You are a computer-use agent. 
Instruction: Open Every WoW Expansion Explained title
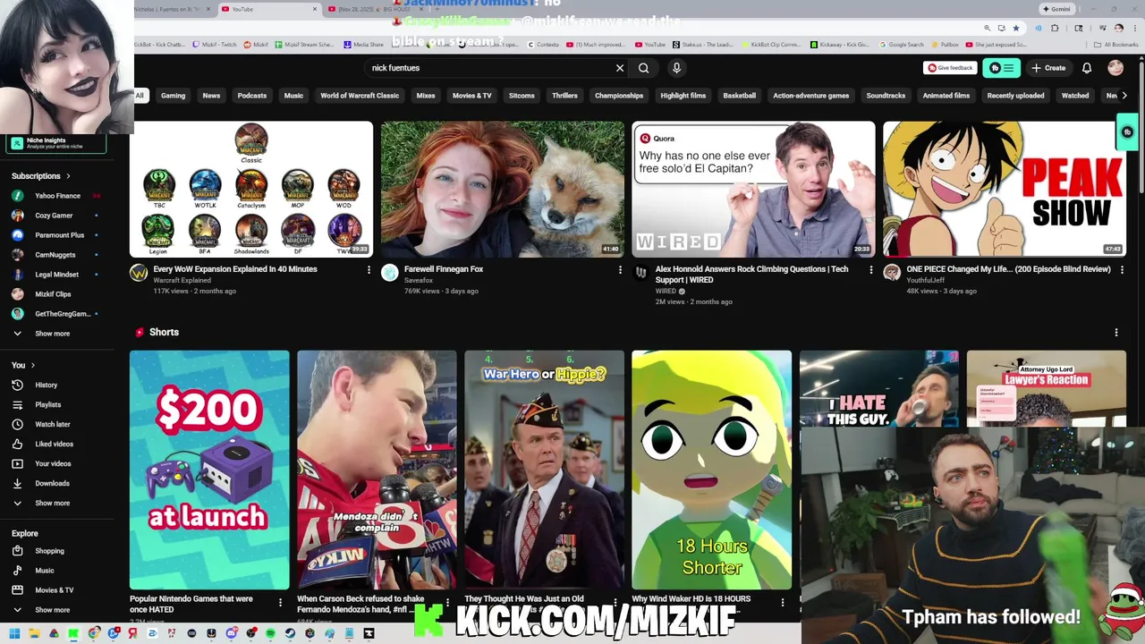pyautogui.click(x=235, y=269)
